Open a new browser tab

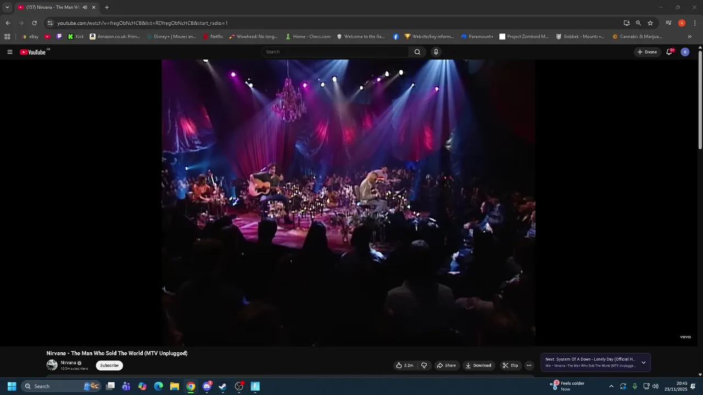(x=107, y=7)
